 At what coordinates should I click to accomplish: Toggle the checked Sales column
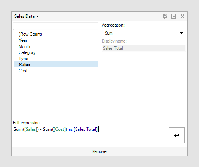[x=55, y=64]
